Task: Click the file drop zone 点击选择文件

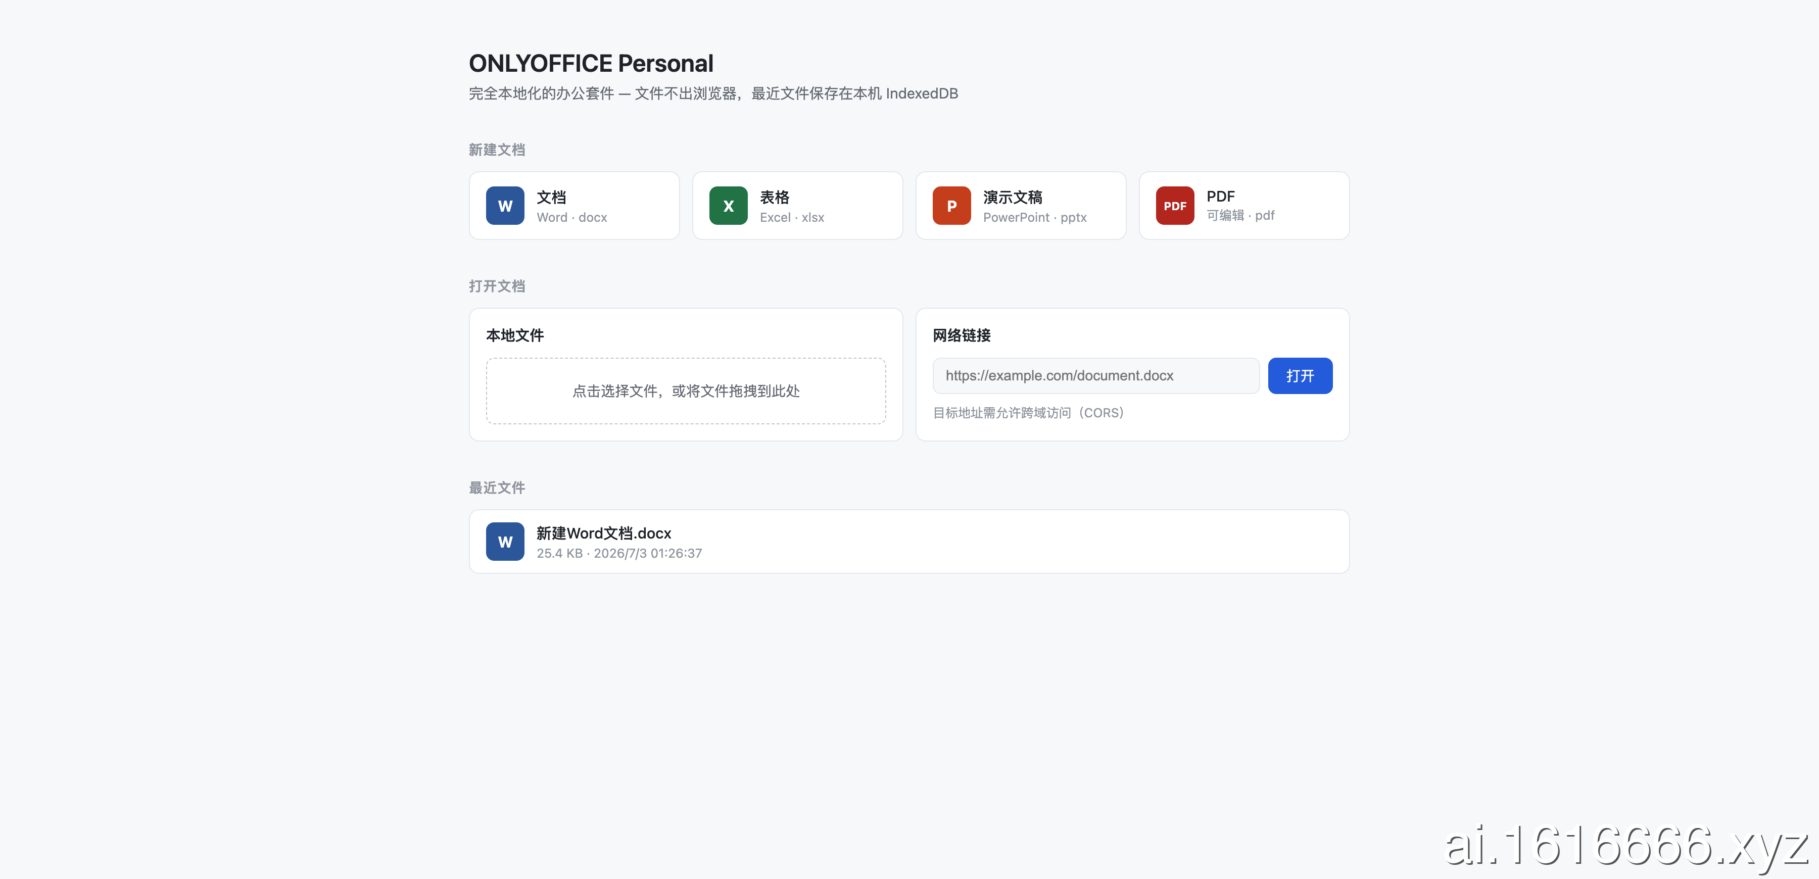Action: point(686,391)
